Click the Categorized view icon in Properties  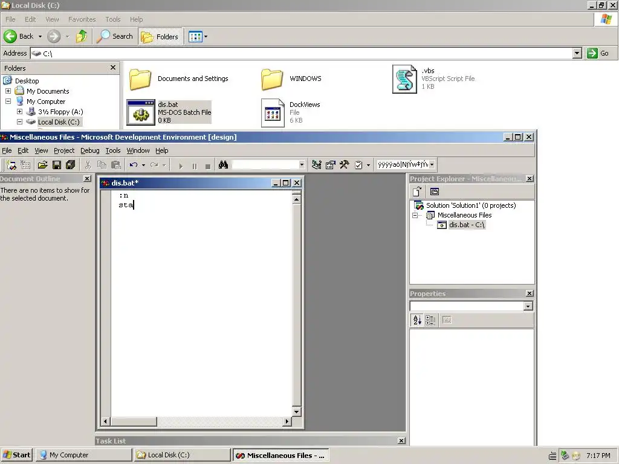(x=430, y=320)
